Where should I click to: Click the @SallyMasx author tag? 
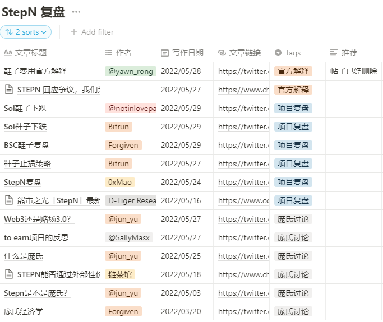(129, 237)
